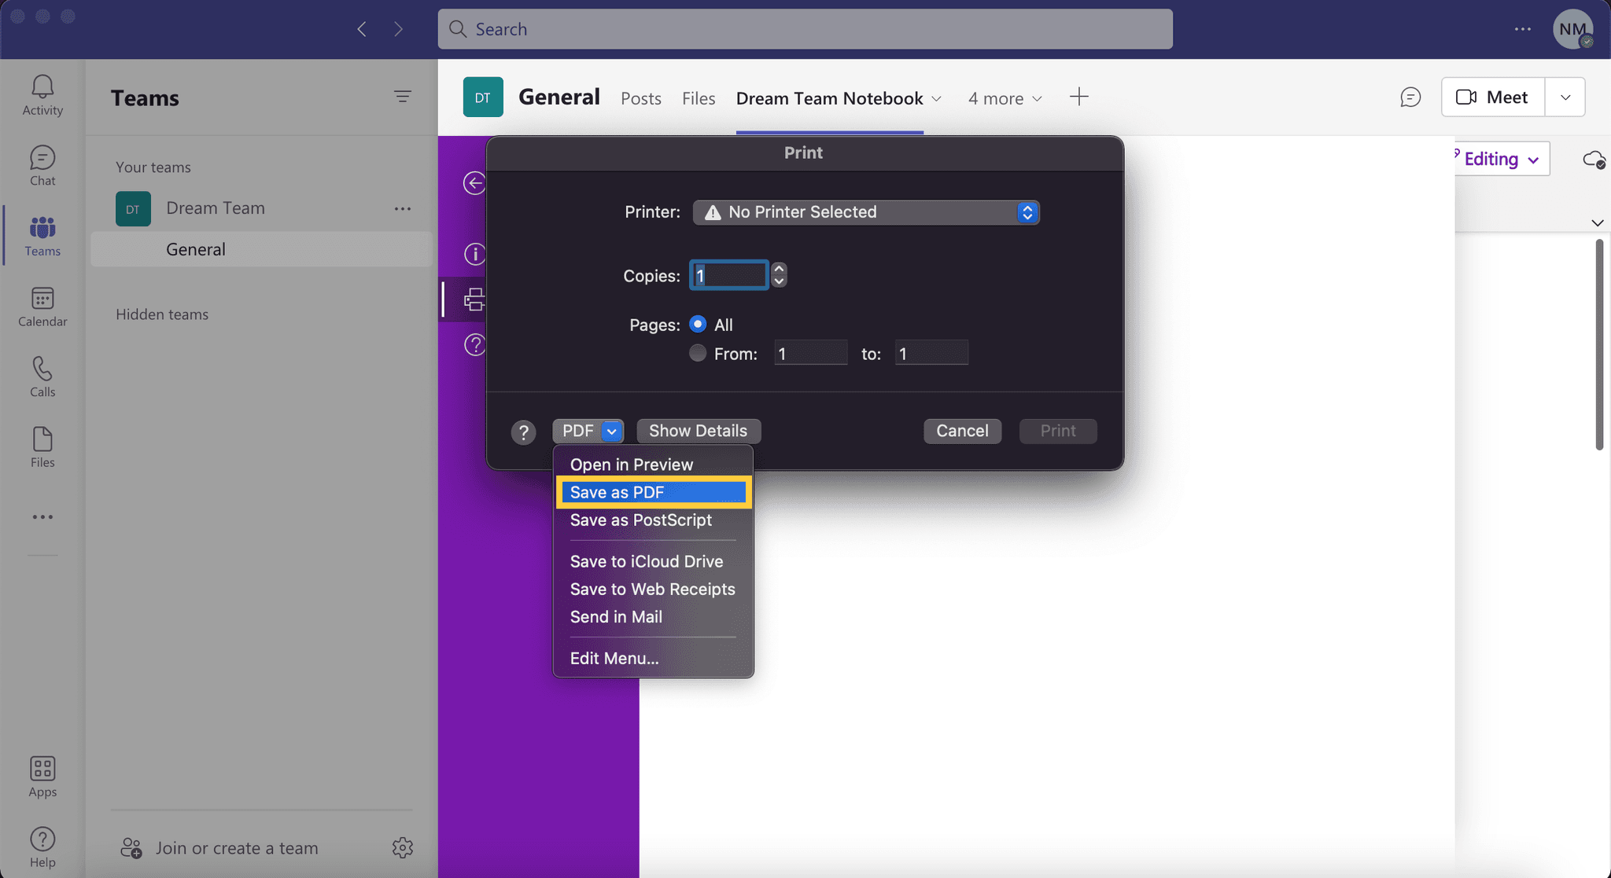1611x878 pixels.
Task: Switch to the Posts tab
Action: 640,97
